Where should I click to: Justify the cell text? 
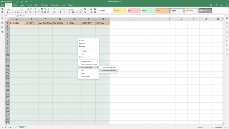pyautogui.click(x=45, y=12)
